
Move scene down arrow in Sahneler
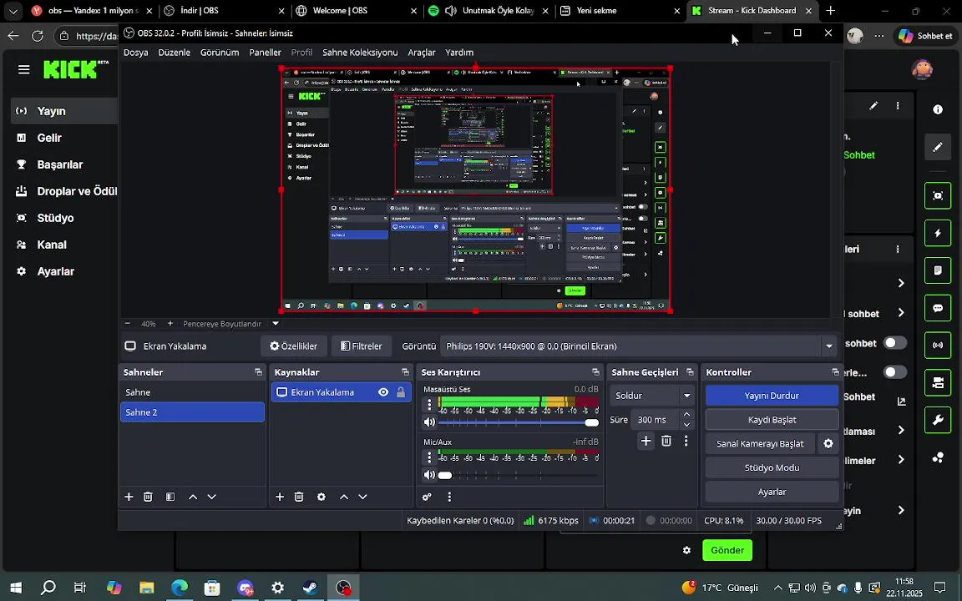211,497
